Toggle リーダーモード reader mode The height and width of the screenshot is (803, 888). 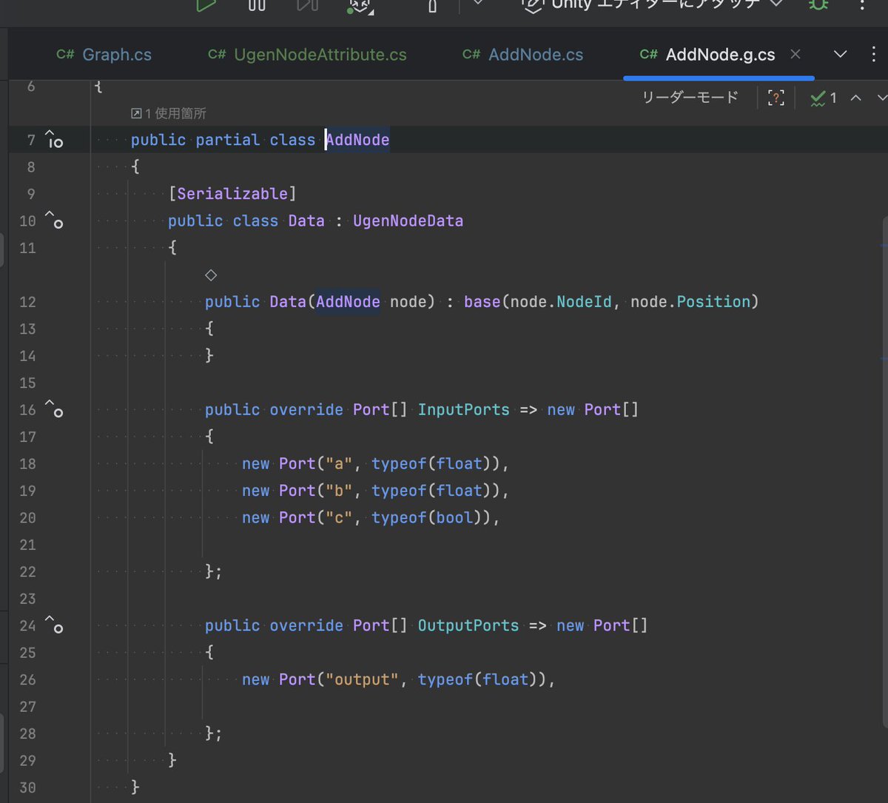tap(690, 97)
